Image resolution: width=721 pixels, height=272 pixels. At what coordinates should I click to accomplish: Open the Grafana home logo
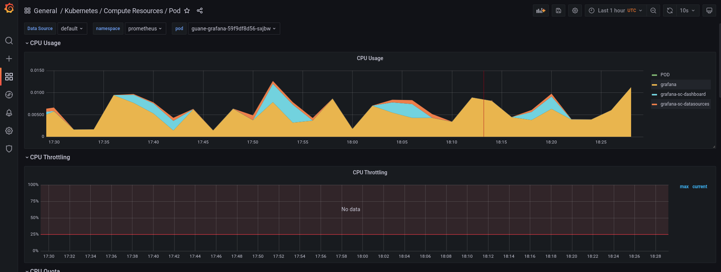(9, 8)
